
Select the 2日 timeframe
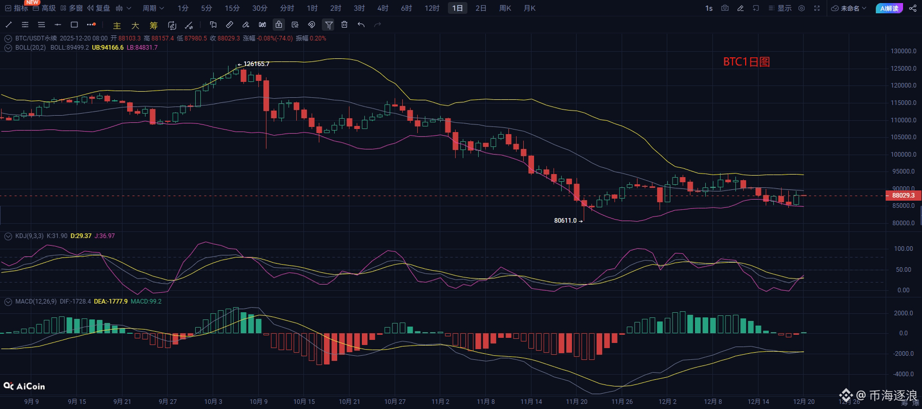pyautogui.click(x=481, y=8)
